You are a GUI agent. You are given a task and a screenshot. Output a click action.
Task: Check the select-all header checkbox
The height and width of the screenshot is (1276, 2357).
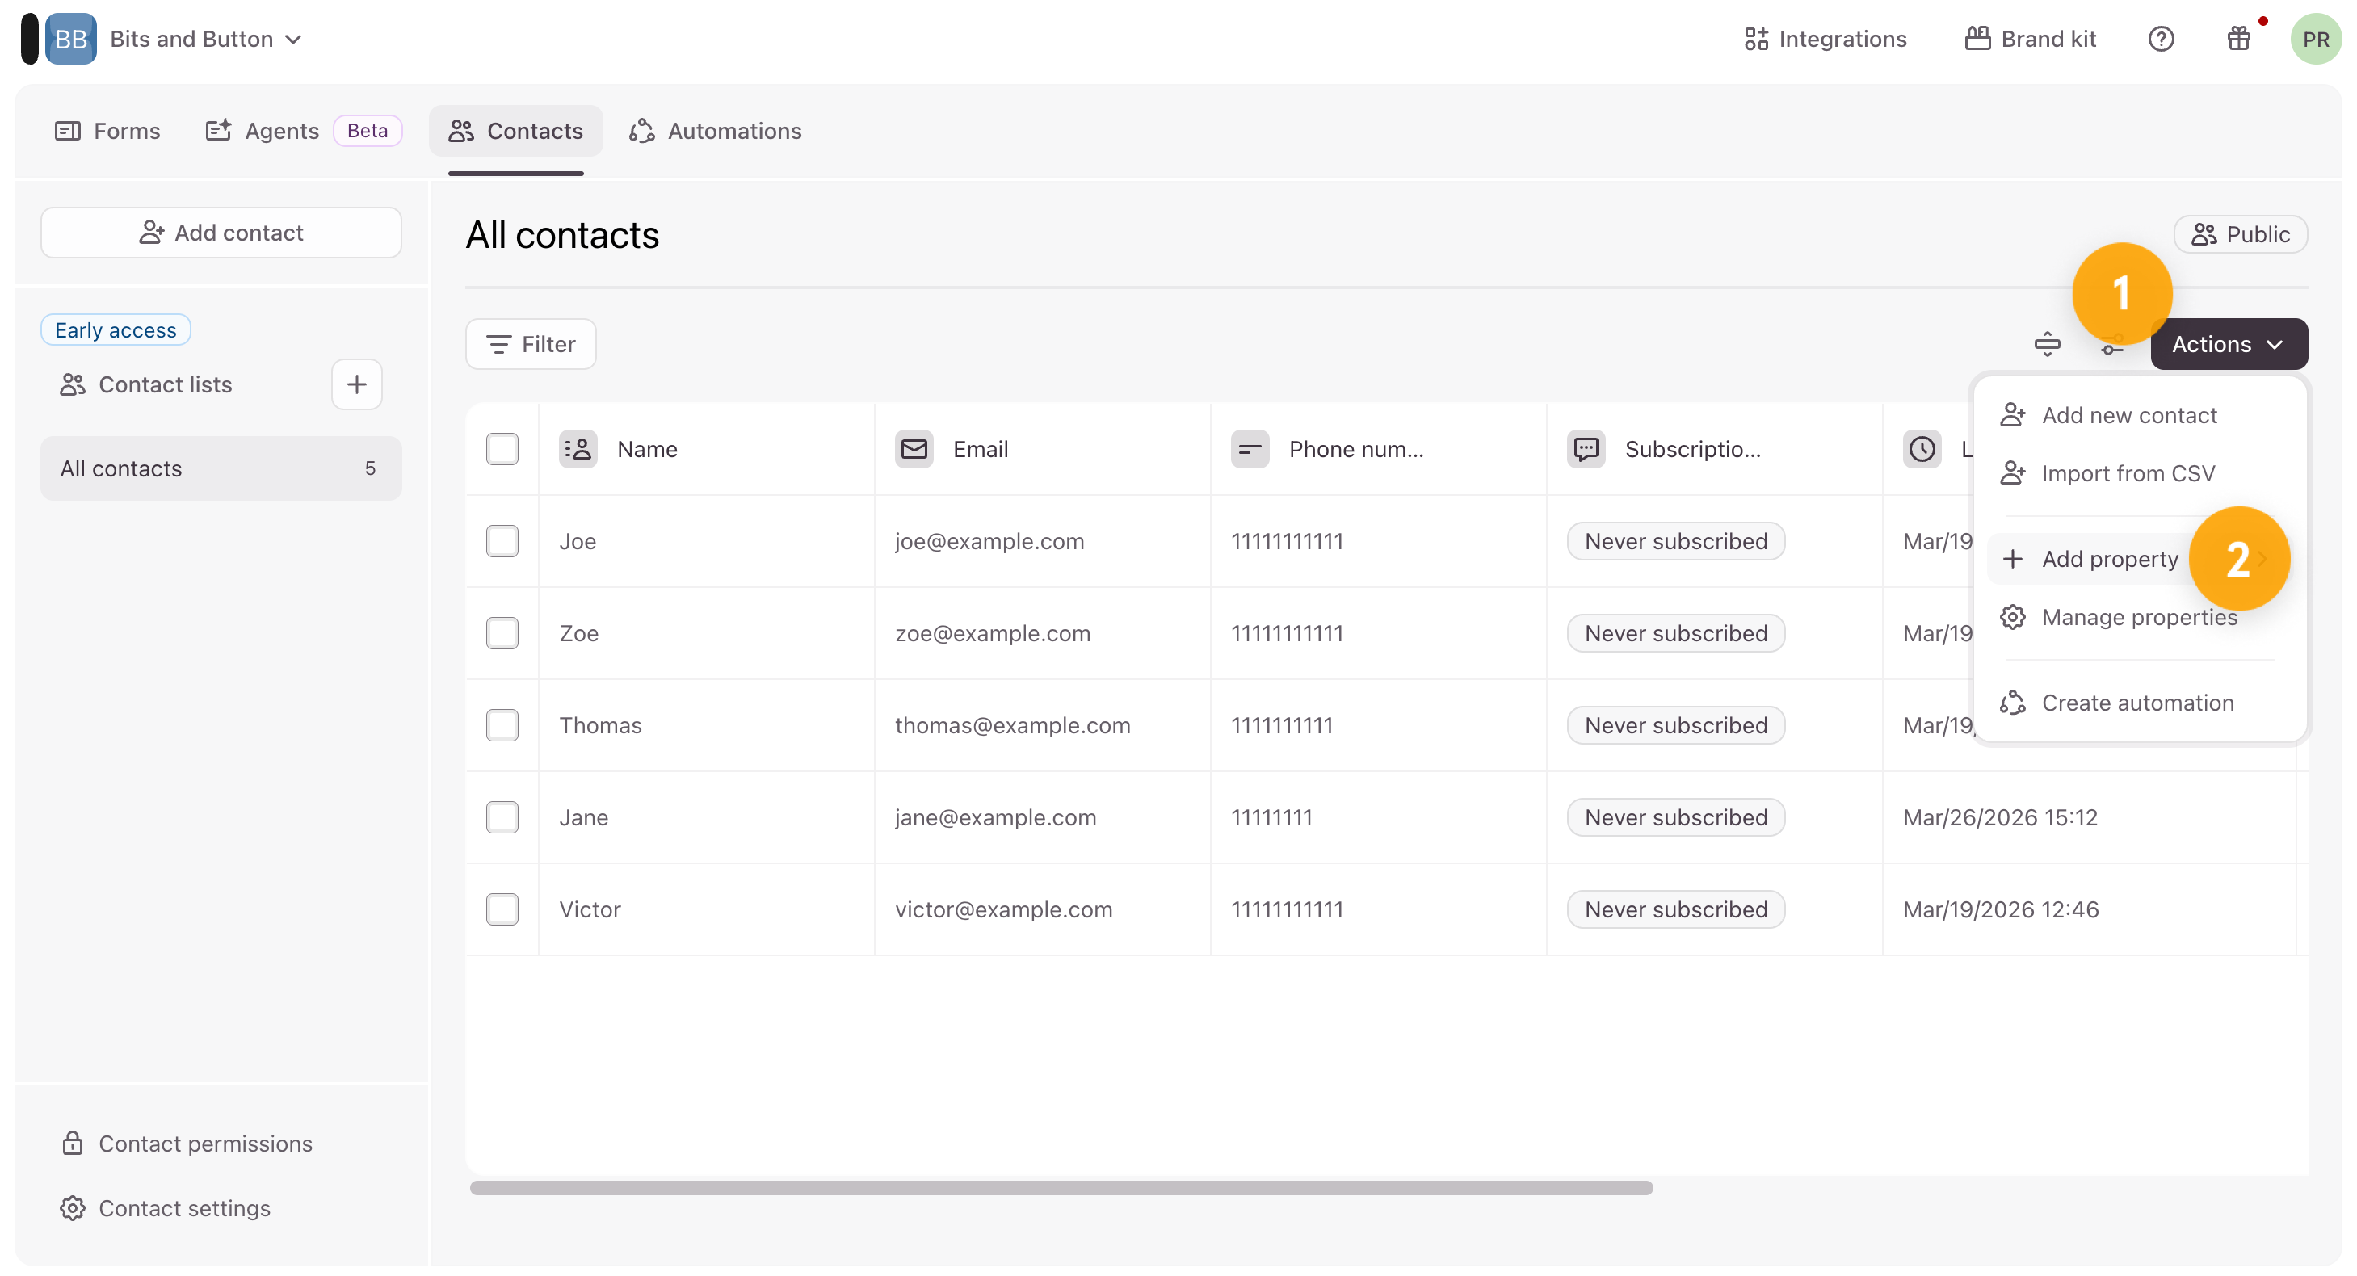click(x=502, y=449)
